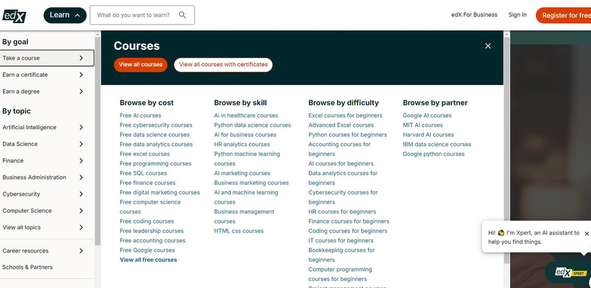Screen dimensions: 591x288
Task: Expand Earn a certificate submenu
Action: [47, 74]
